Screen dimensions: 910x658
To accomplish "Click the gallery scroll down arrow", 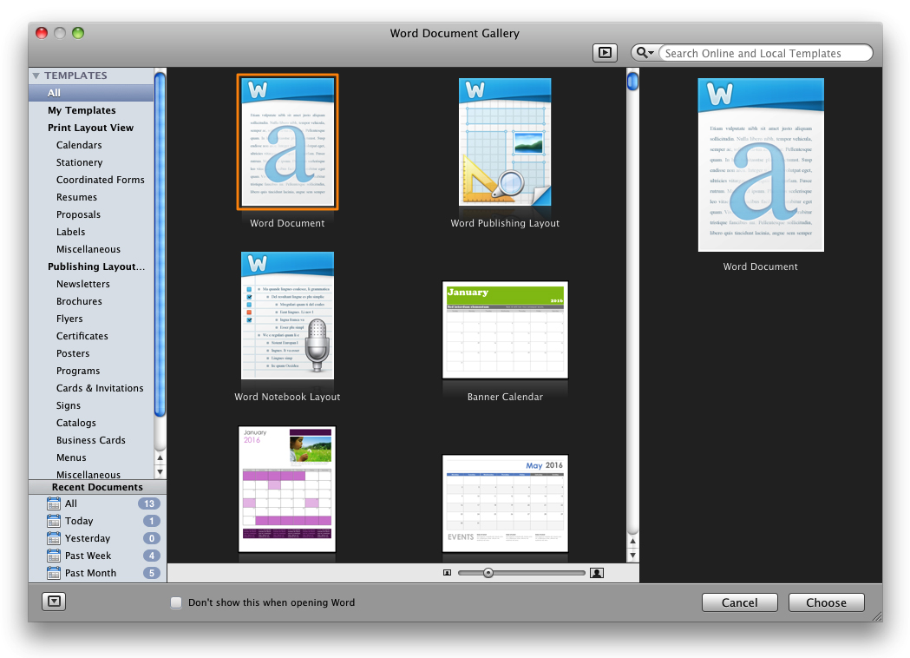I will (632, 556).
